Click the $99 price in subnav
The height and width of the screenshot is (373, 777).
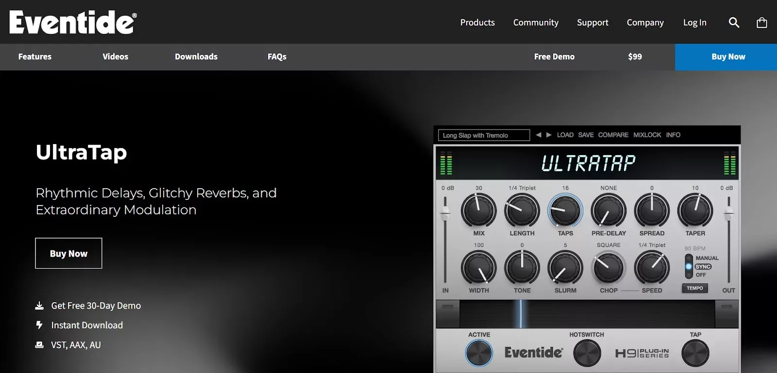pyautogui.click(x=635, y=57)
